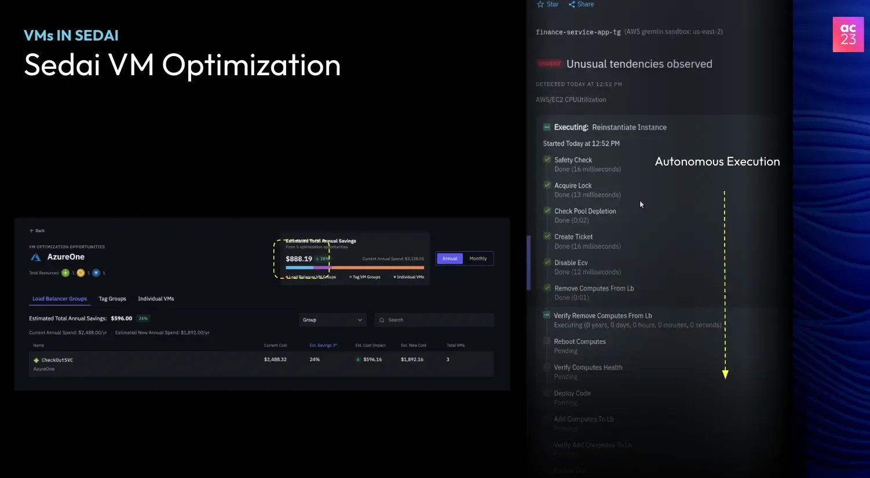This screenshot has width=870, height=478.
Task: Click the $888.19 estimated savings value
Action: click(299, 259)
